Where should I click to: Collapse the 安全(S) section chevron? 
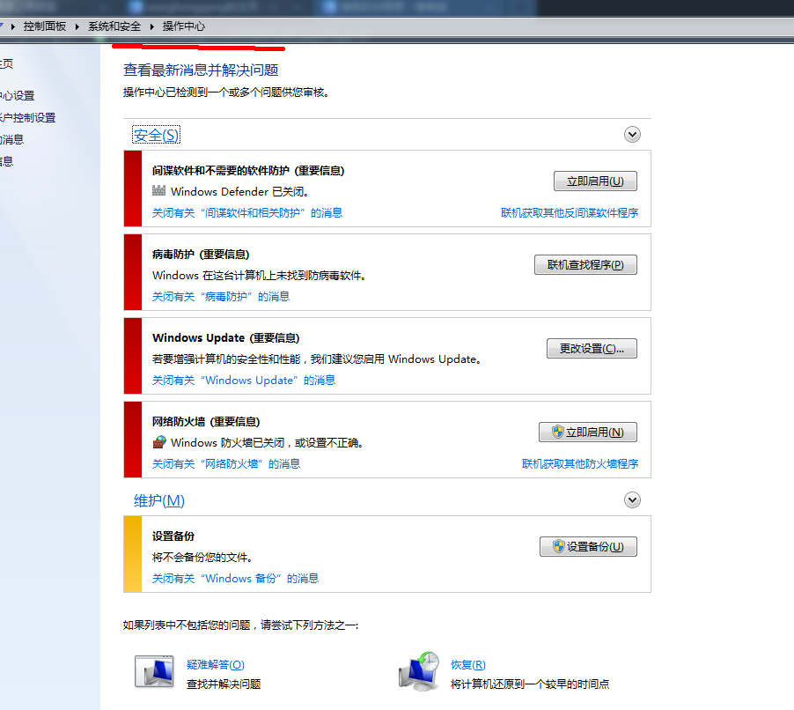(x=632, y=134)
